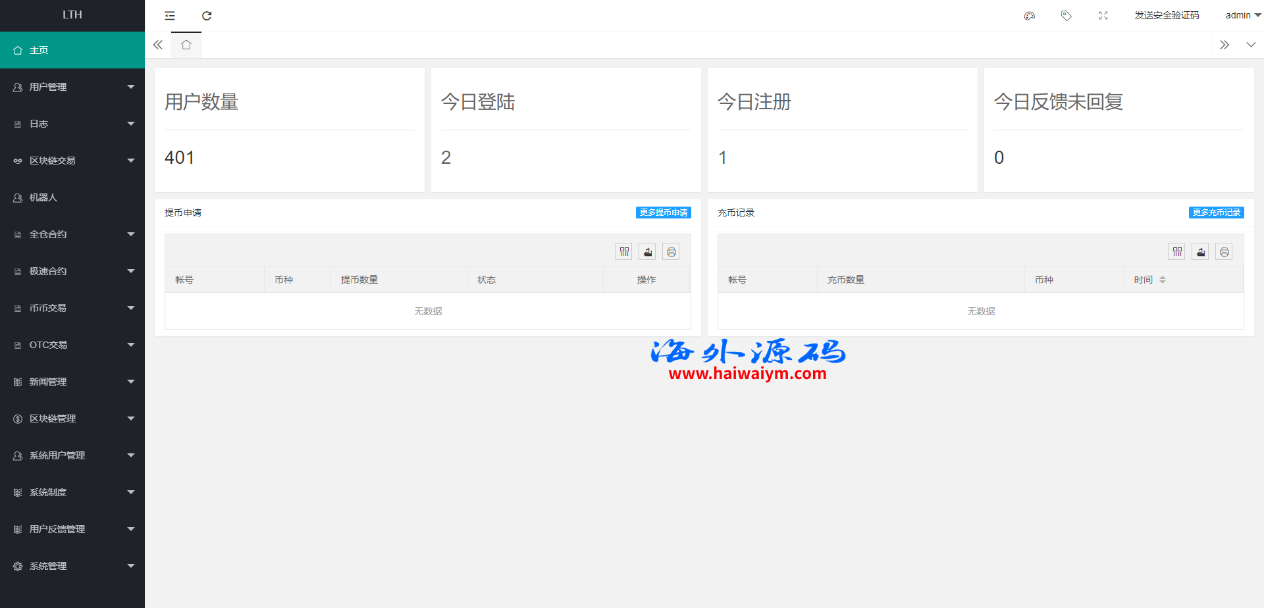Viewport: 1264px width, 608px height.
Task: Select 主页 in the sidebar
Action: 72,50
